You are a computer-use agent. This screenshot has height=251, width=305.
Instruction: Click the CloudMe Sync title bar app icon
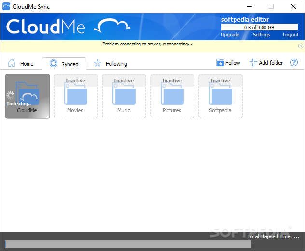tap(6, 6)
